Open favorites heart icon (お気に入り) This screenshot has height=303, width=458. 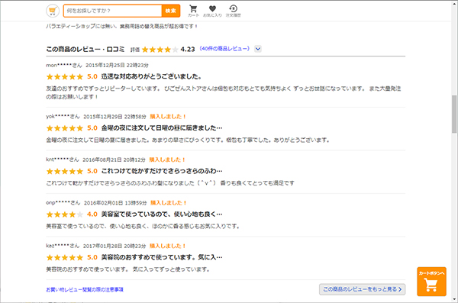tap(212, 11)
